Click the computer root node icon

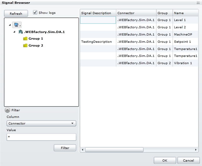coord(16,24)
